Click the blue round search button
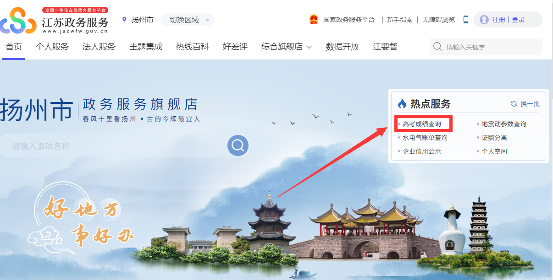The width and height of the screenshot is (553, 280). pos(238,145)
